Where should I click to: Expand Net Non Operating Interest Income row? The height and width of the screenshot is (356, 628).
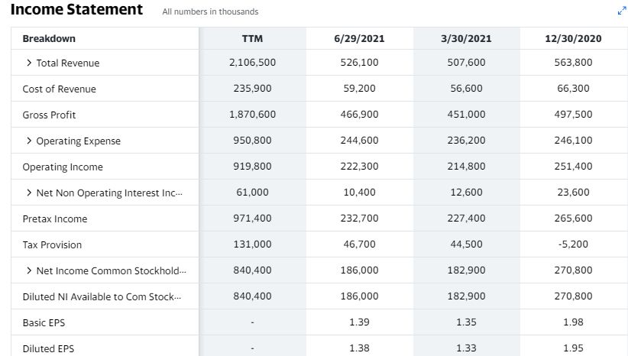point(29,193)
